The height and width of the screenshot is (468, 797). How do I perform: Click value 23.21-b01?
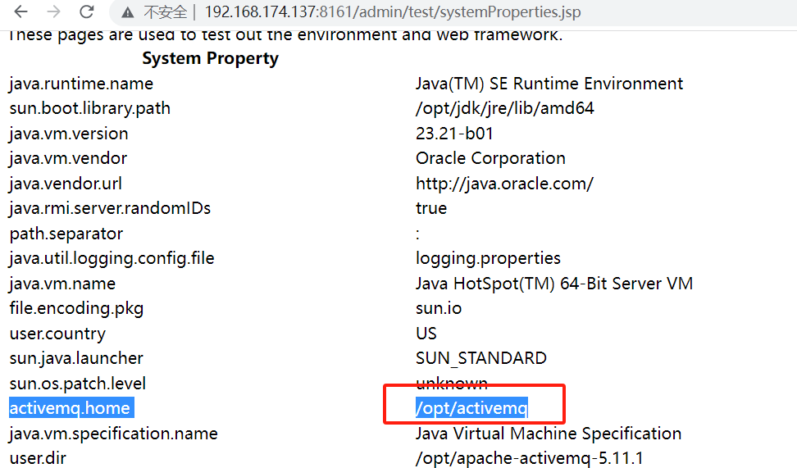(454, 134)
